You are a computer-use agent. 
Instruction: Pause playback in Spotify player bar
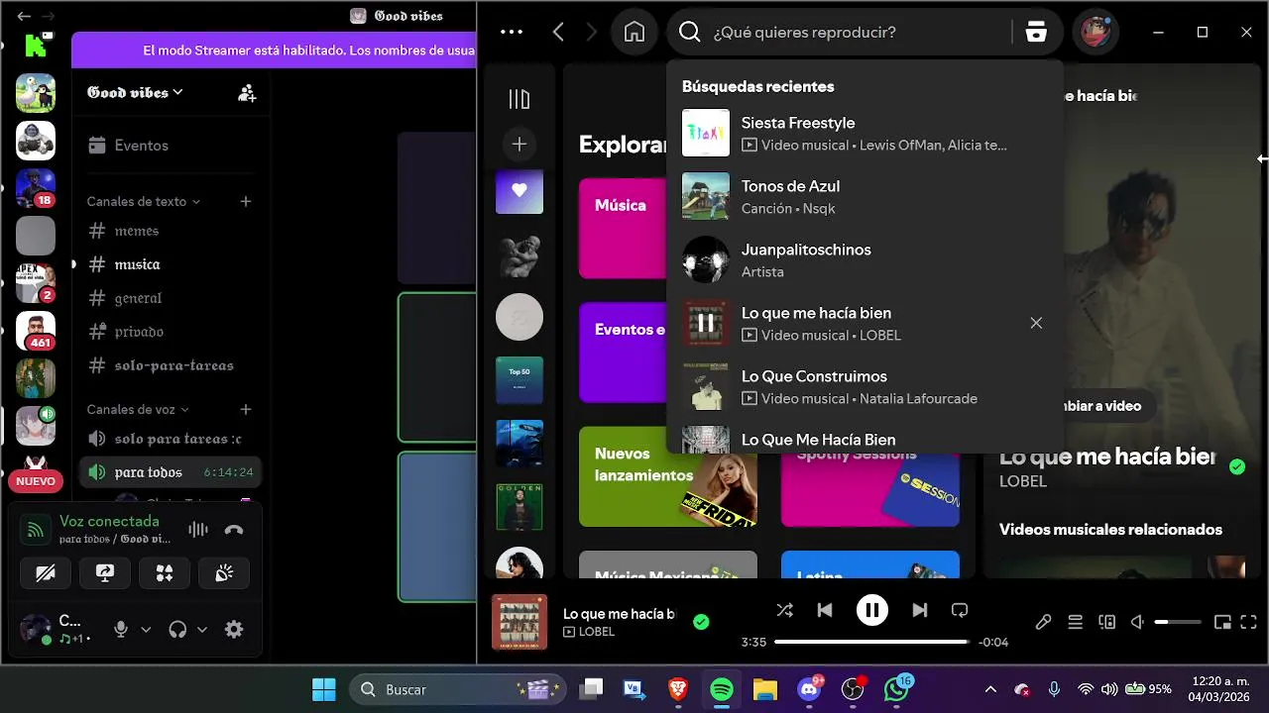click(872, 610)
